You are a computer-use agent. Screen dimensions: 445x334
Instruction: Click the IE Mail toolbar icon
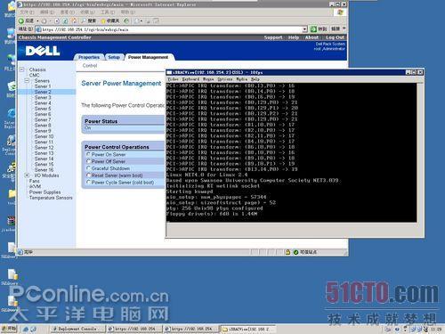(x=138, y=20)
